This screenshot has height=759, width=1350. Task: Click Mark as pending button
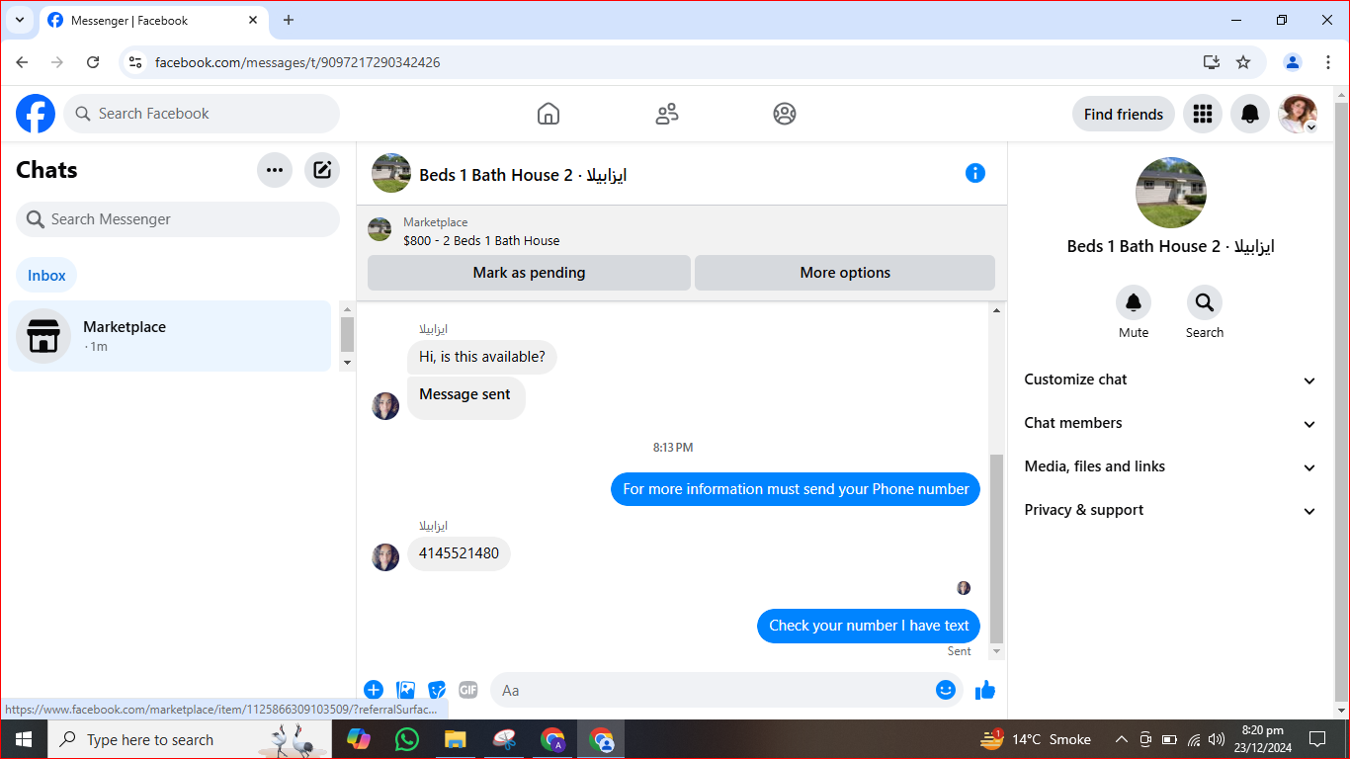coord(529,273)
